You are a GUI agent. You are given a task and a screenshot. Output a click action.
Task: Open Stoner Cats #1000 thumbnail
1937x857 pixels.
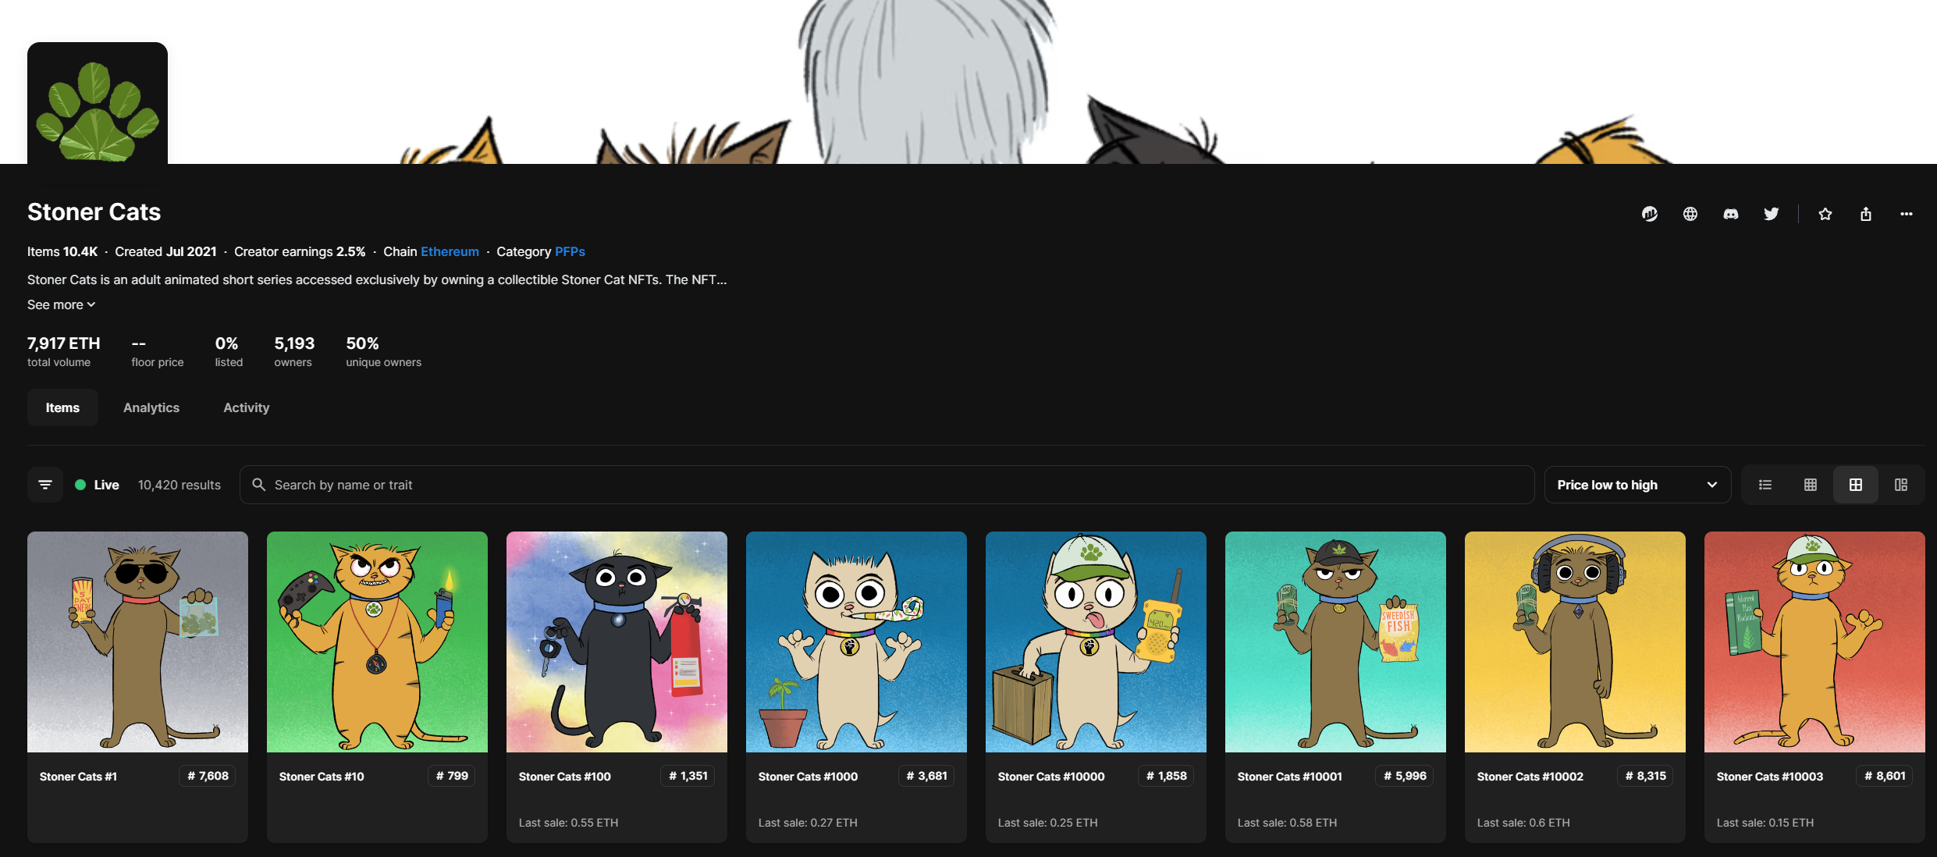tap(856, 642)
